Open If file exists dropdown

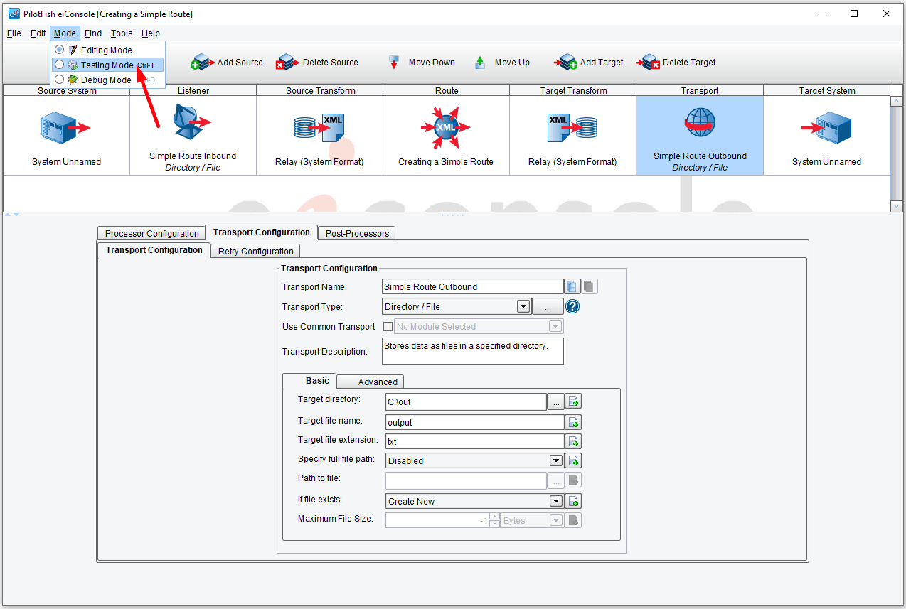point(556,501)
